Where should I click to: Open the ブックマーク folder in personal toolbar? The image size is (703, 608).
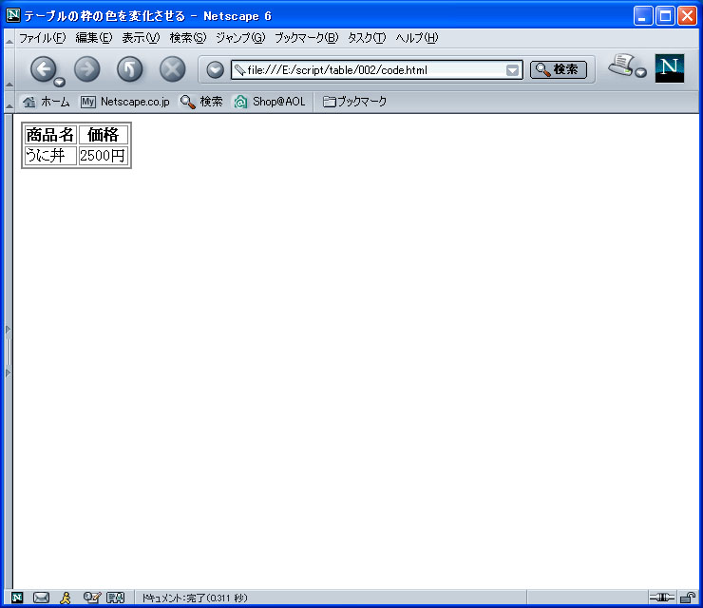(x=354, y=102)
